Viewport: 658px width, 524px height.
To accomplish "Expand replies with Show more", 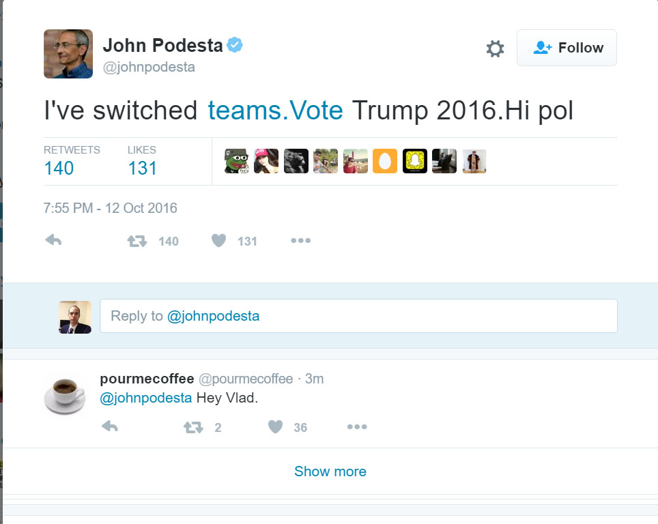I will pyautogui.click(x=330, y=471).
